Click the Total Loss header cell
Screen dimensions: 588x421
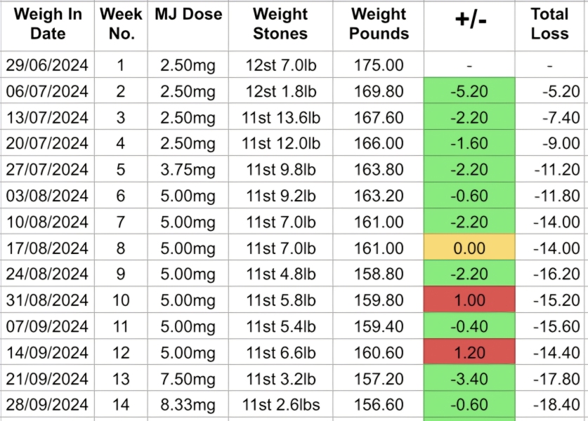click(x=549, y=24)
